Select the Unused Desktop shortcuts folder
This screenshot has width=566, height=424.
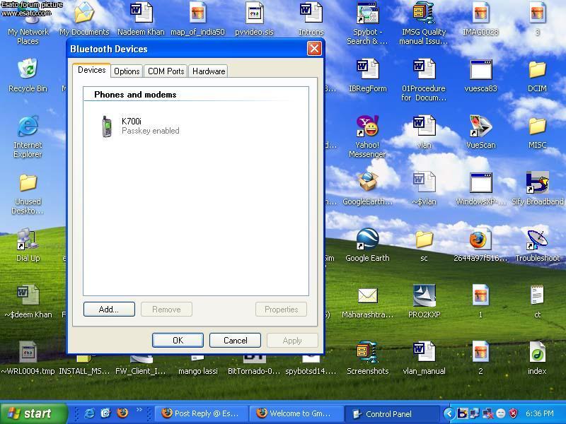[x=28, y=183]
